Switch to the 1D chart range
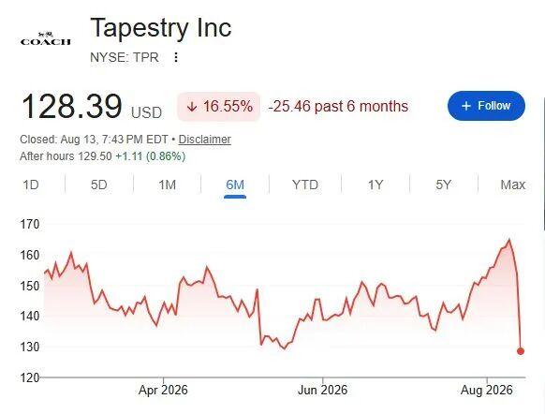 pyautogui.click(x=31, y=185)
